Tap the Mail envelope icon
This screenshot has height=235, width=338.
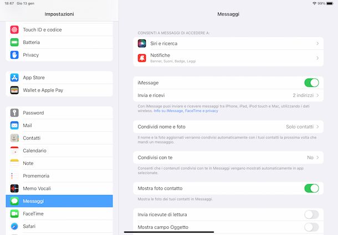(14, 125)
